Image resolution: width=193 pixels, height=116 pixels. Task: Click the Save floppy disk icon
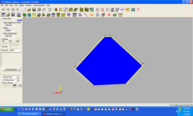coord(34,10)
